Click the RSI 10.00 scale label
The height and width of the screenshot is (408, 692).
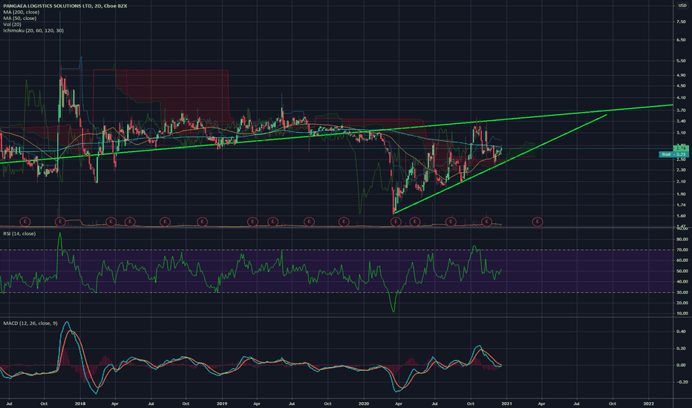tap(682, 314)
